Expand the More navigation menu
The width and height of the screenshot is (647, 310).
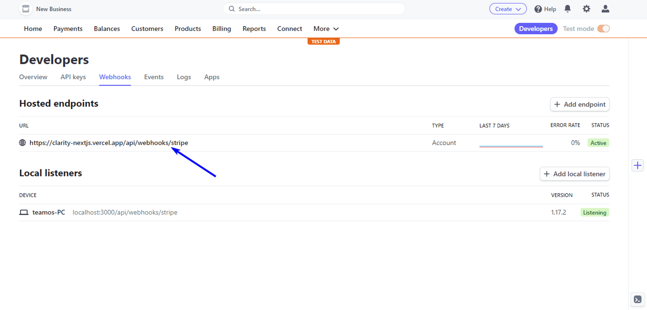pyautogui.click(x=326, y=29)
